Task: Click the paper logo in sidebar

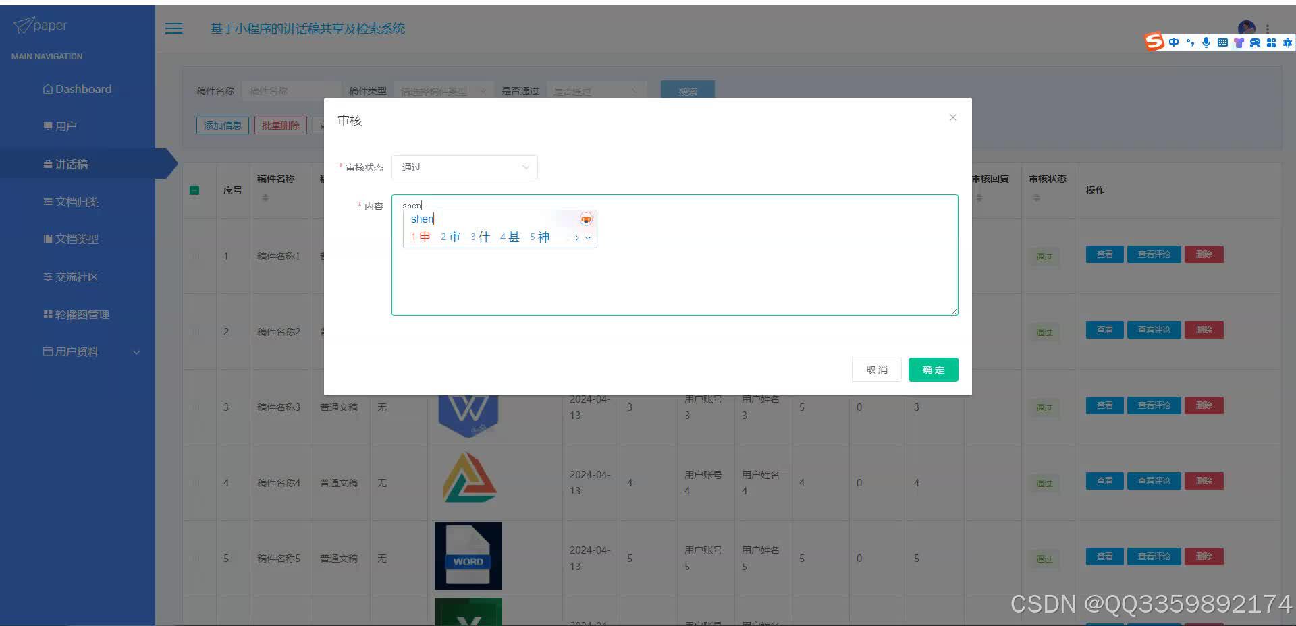Action: pos(40,26)
